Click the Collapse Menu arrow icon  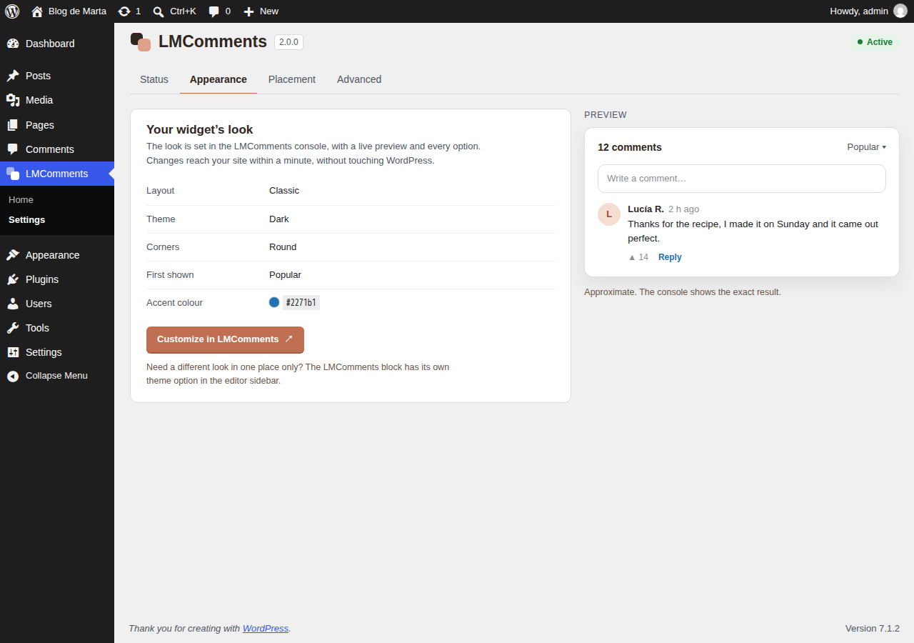click(13, 376)
